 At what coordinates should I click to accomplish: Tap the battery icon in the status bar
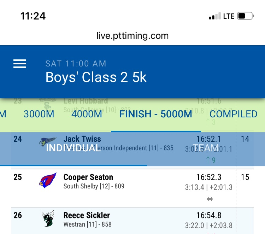pos(246,16)
